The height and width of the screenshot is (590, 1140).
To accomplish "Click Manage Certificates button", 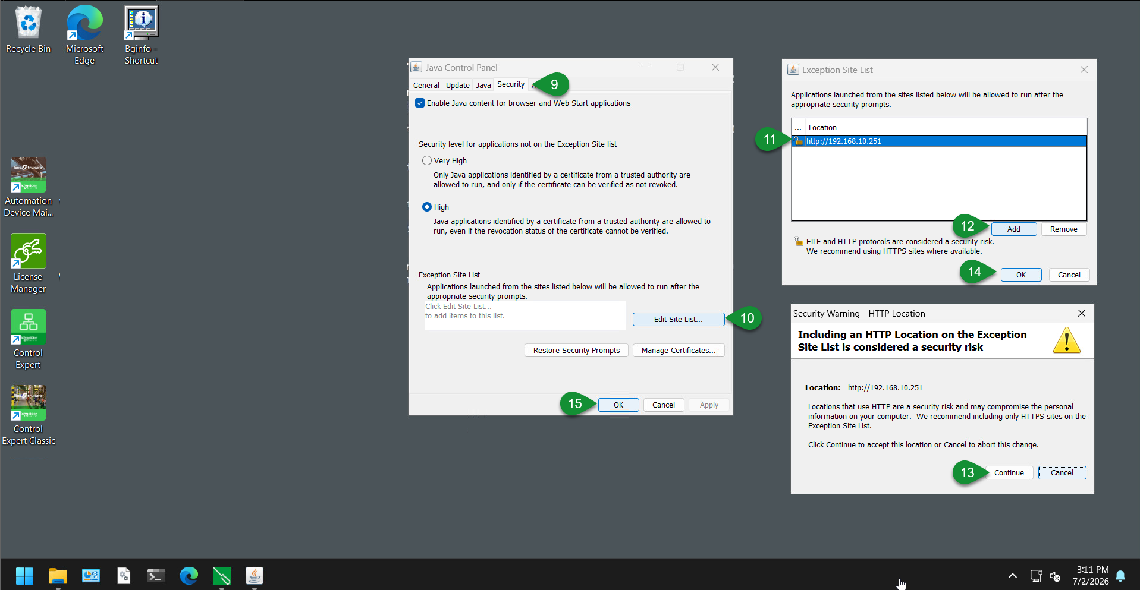I will pos(679,350).
